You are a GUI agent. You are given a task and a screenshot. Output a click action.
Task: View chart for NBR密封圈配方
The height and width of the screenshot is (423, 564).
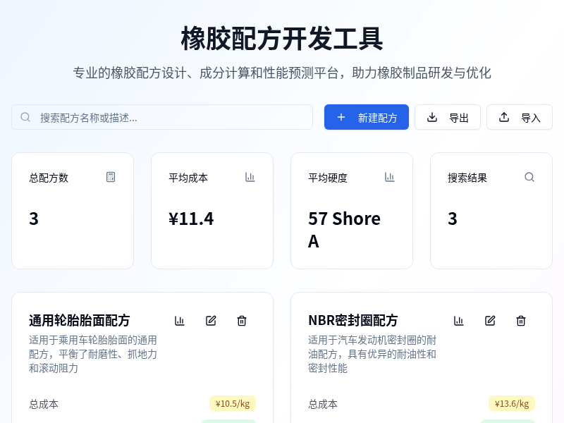(459, 321)
